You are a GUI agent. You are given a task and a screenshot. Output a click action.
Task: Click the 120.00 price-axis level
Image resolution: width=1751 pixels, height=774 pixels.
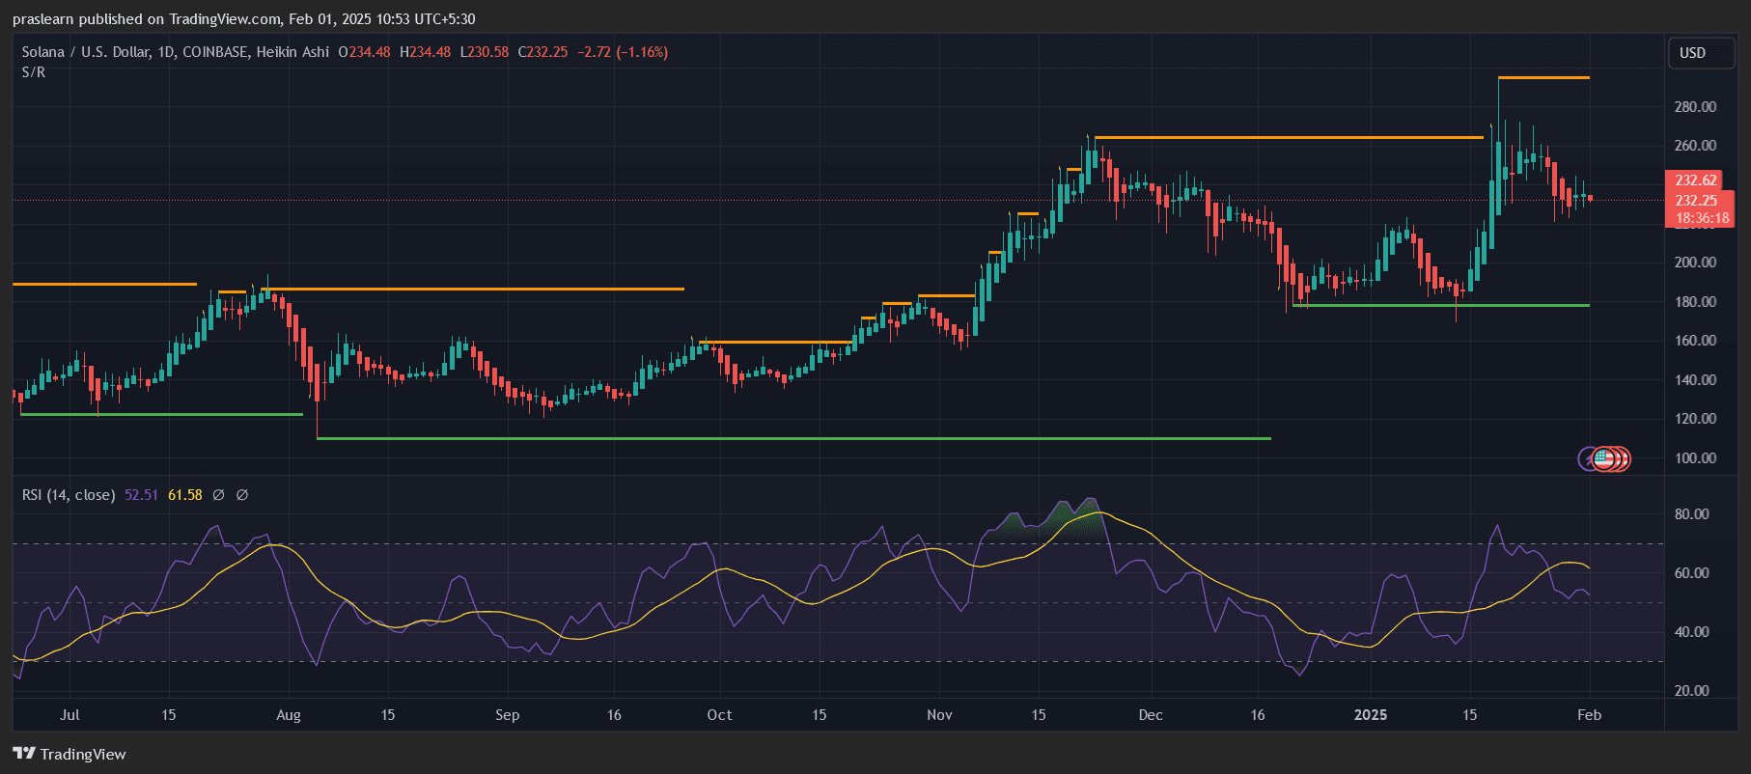pos(1695,419)
